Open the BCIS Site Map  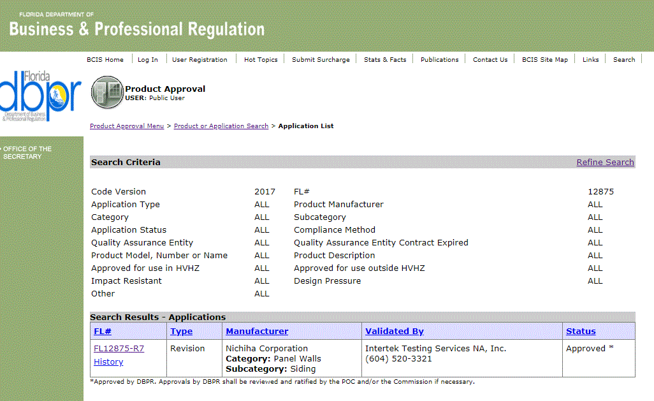(545, 60)
